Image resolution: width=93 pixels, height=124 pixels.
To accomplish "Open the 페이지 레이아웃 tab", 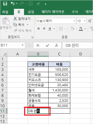I will point(53,12).
